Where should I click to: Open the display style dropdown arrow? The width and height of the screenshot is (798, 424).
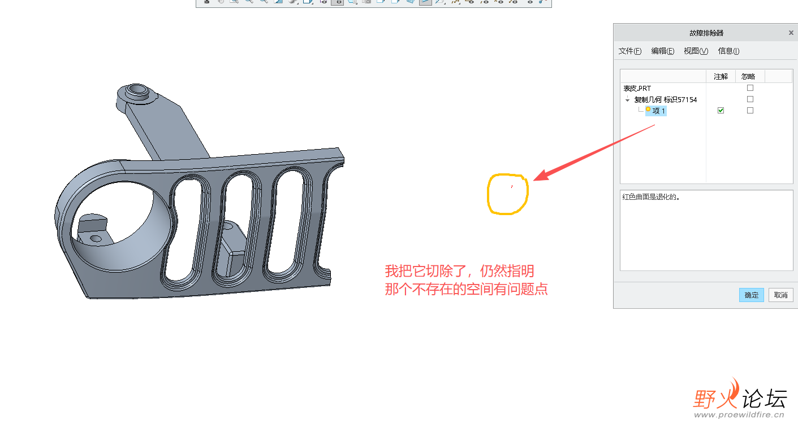click(297, 5)
